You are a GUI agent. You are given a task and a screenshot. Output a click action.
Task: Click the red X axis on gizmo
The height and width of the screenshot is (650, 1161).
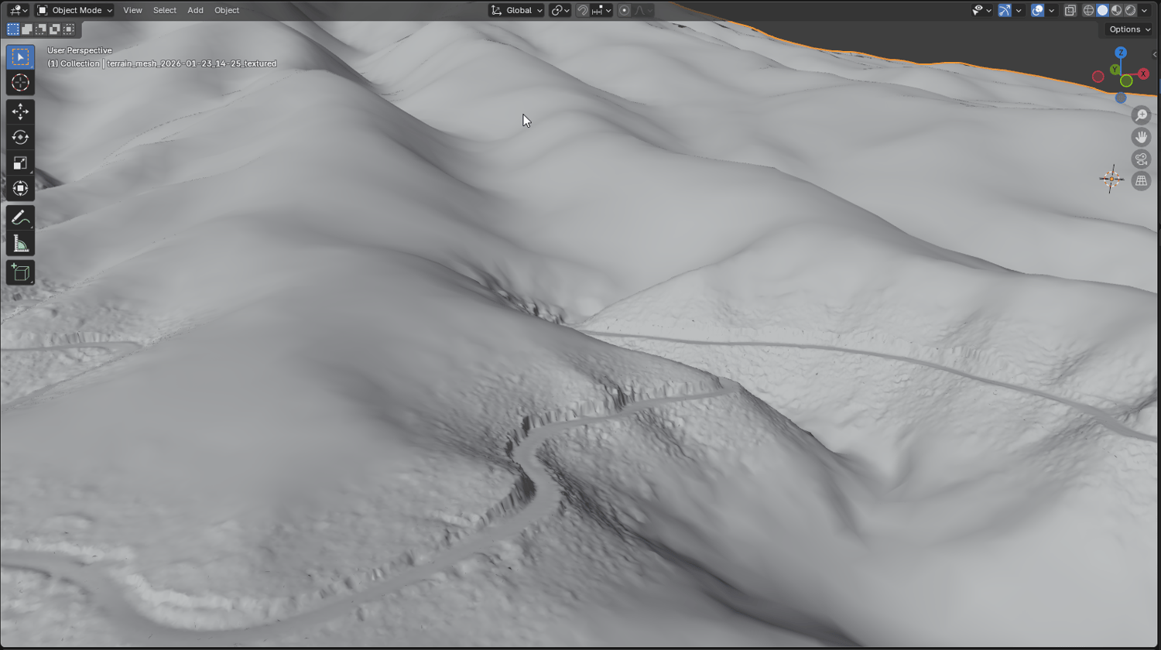1143,74
